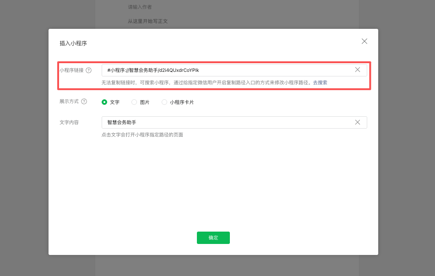
Task: Close the 插入小程序 dialog
Action: tap(364, 41)
